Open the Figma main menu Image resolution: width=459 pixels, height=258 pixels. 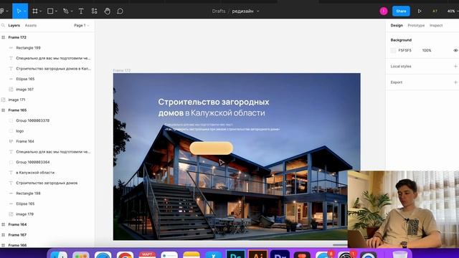pyautogui.click(x=2, y=11)
